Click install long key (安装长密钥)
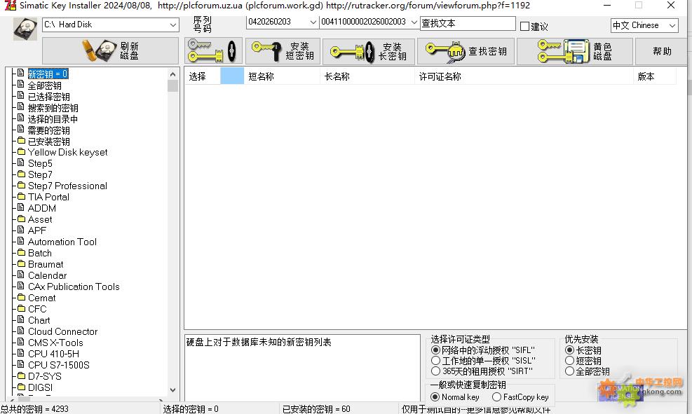692x414 pixels. tap(368, 51)
